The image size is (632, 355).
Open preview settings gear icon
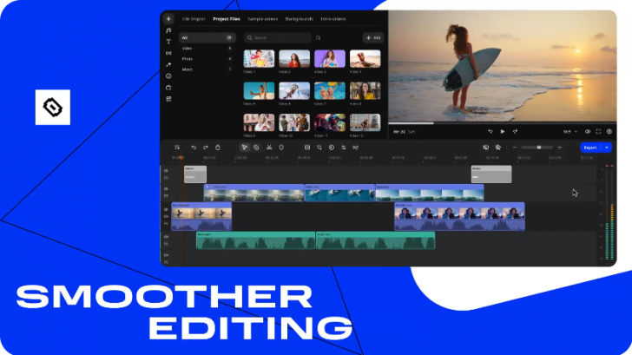tap(609, 131)
